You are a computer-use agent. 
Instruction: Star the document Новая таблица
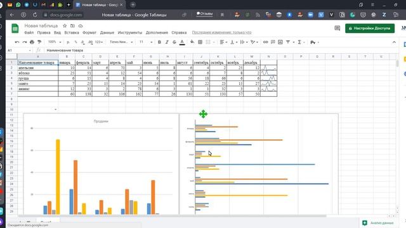[65, 26]
